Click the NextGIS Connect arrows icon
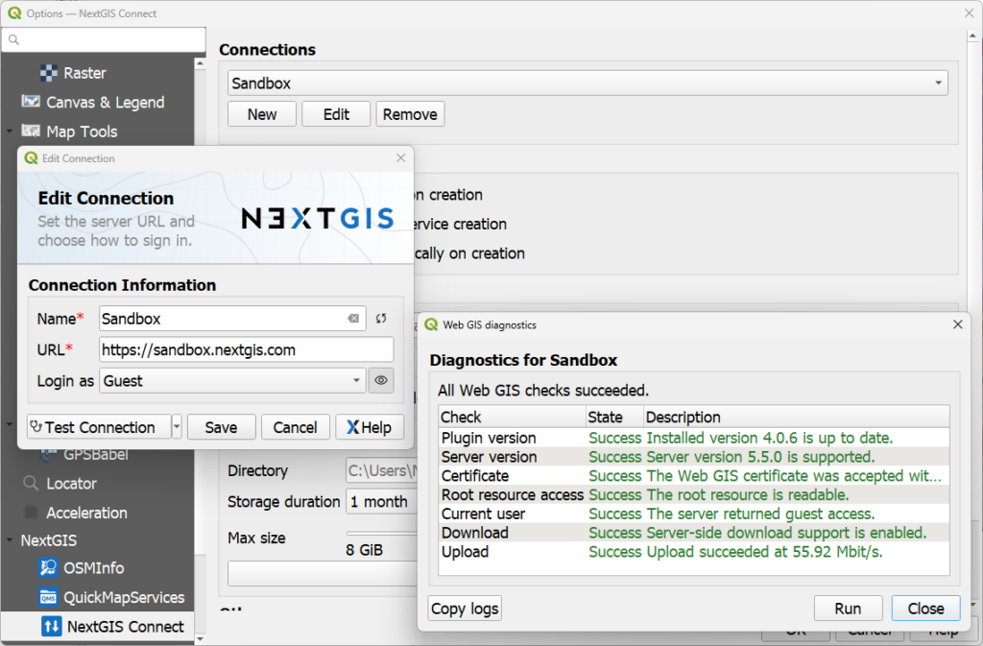The image size is (983, 646). (52, 626)
